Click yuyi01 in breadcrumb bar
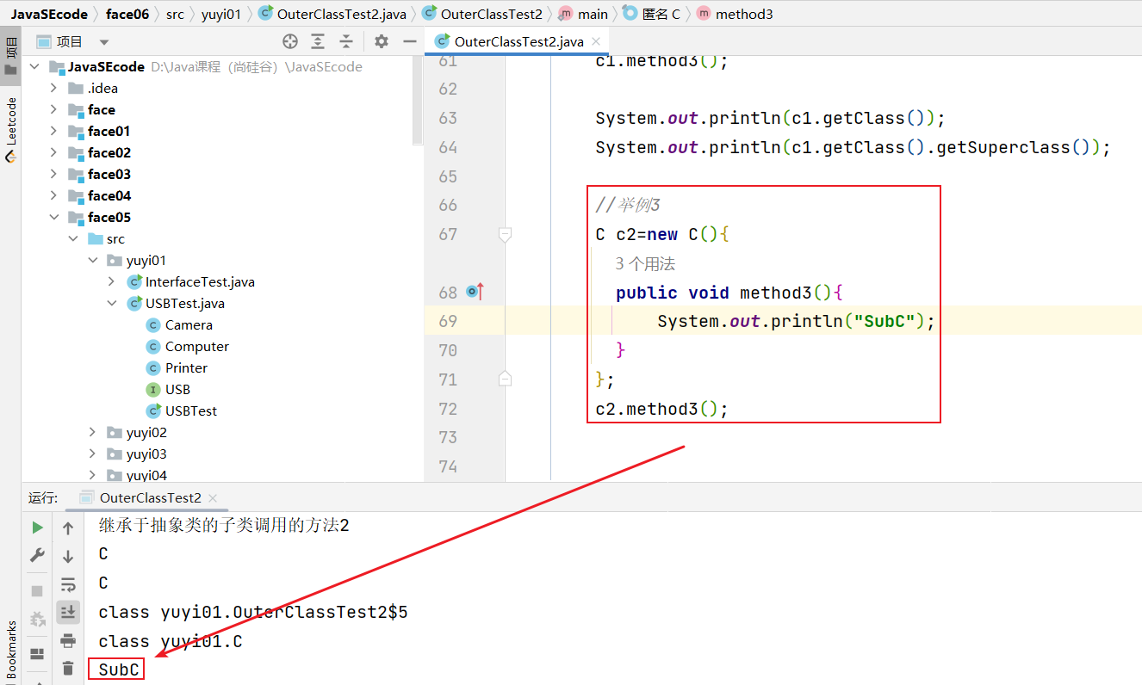1142x685 pixels. (221, 14)
